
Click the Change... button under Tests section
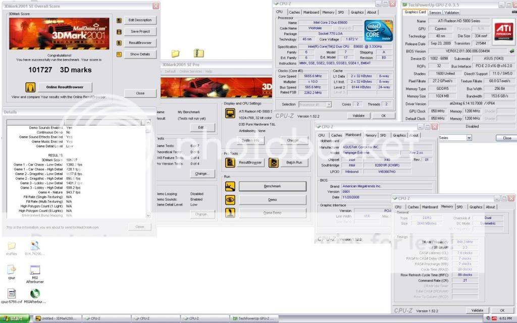point(202,174)
